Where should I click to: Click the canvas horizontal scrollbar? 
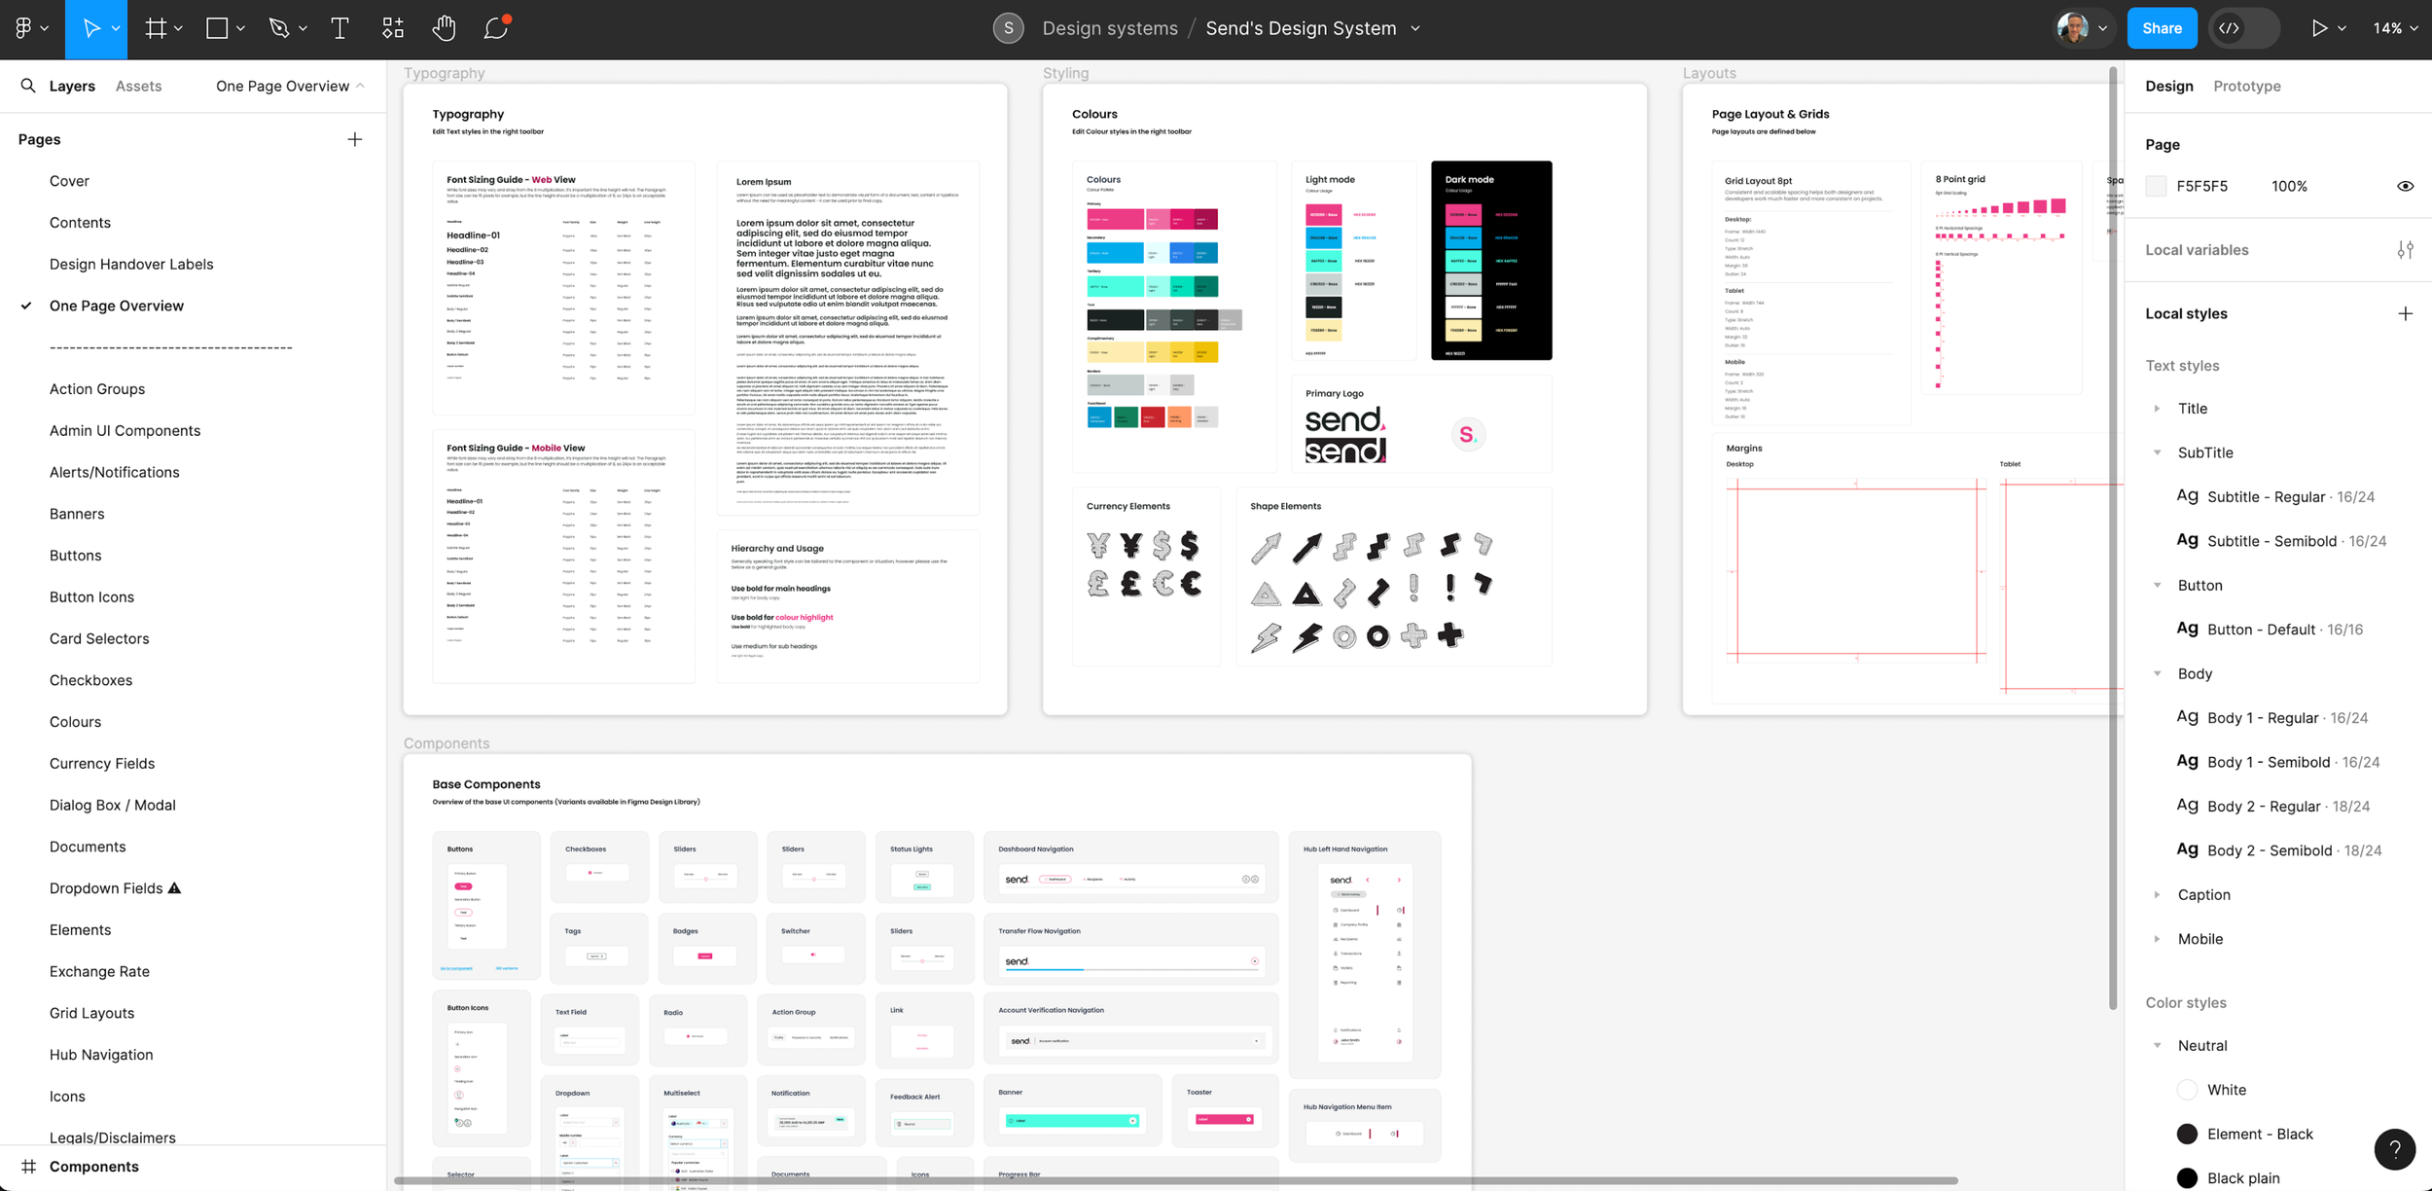[x=1175, y=1180]
